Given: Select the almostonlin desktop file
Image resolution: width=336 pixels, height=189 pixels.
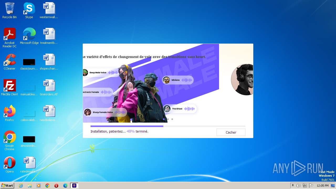Looking at the screenshot, I should 29,141.
